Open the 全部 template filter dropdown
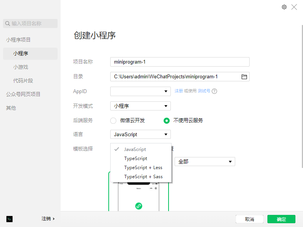Image resolution: width=303 pixels, height=227 pixels. (x=205, y=162)
